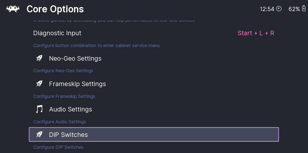Change the Start + L + R value

256,33
